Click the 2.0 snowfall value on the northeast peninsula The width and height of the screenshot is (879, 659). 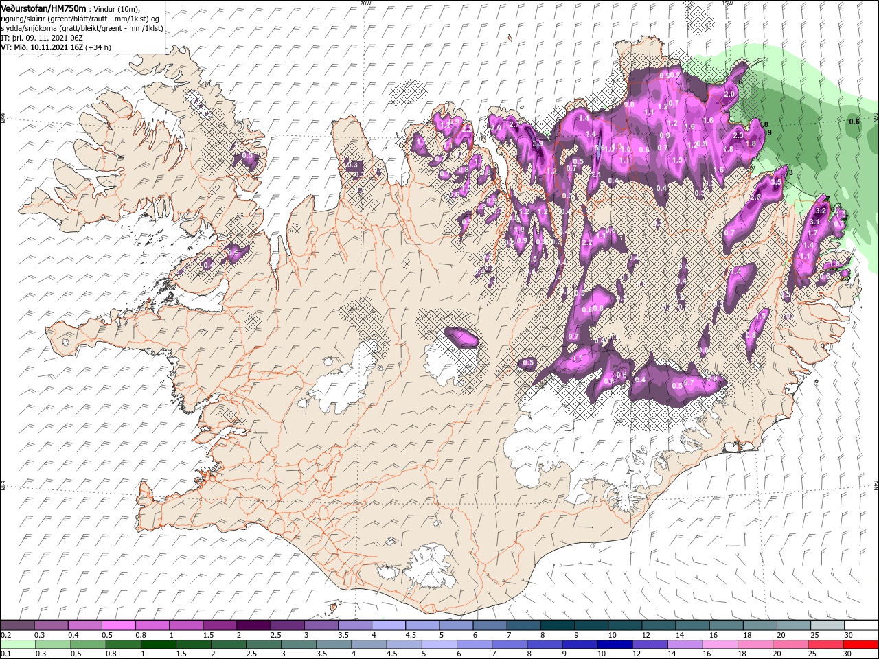coord(729,94)
